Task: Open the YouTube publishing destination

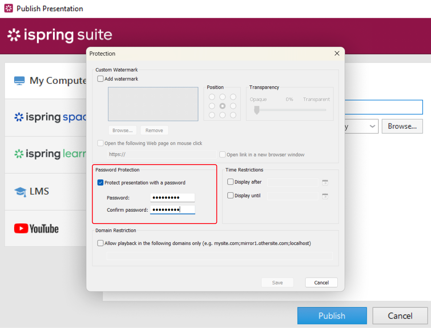Action: 36,228
